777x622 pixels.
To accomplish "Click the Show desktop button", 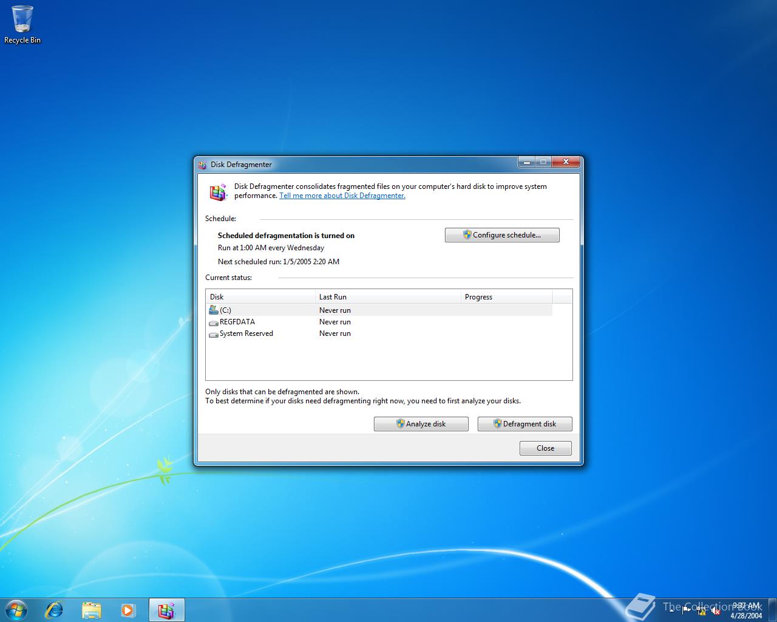I will click(x=772, y=610).
